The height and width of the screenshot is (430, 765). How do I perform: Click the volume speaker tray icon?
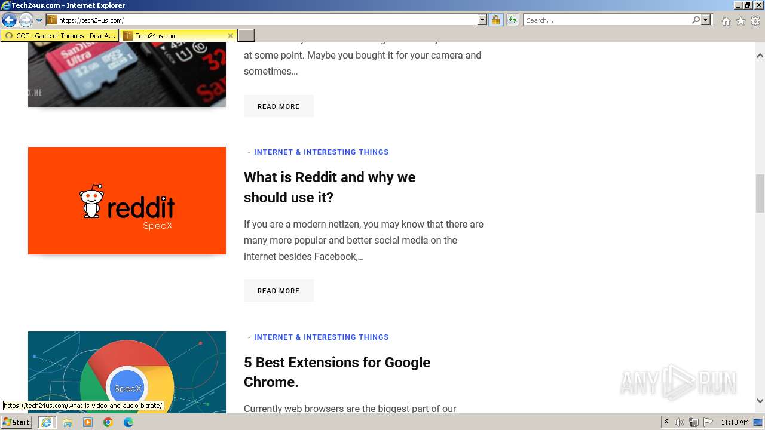(x=680, y=422)
